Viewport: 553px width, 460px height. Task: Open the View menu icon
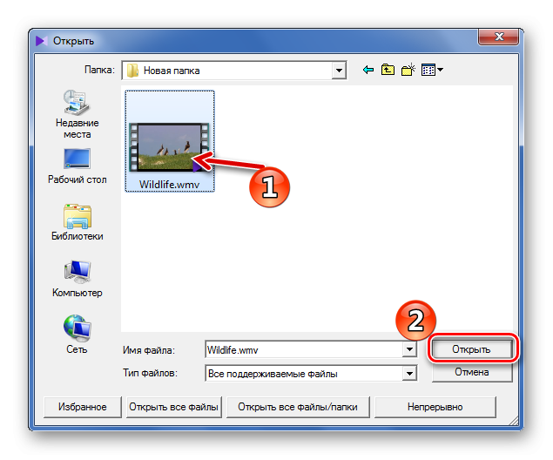tap(432, 70)
